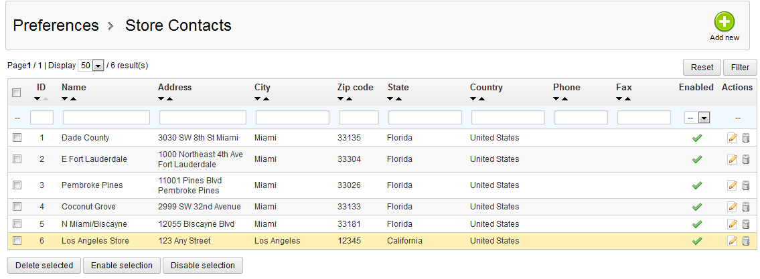Image resolution: width=760 pixels, height=279 pixels.
Task: Select the N Miami/Biscayne row checkbox
Action: [17, 223]
